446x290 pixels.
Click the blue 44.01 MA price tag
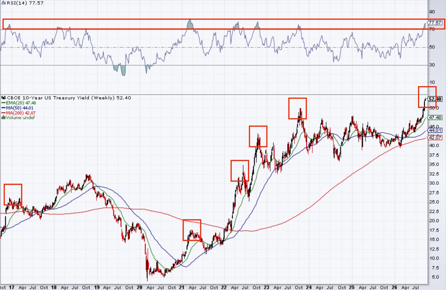[434, 131]
